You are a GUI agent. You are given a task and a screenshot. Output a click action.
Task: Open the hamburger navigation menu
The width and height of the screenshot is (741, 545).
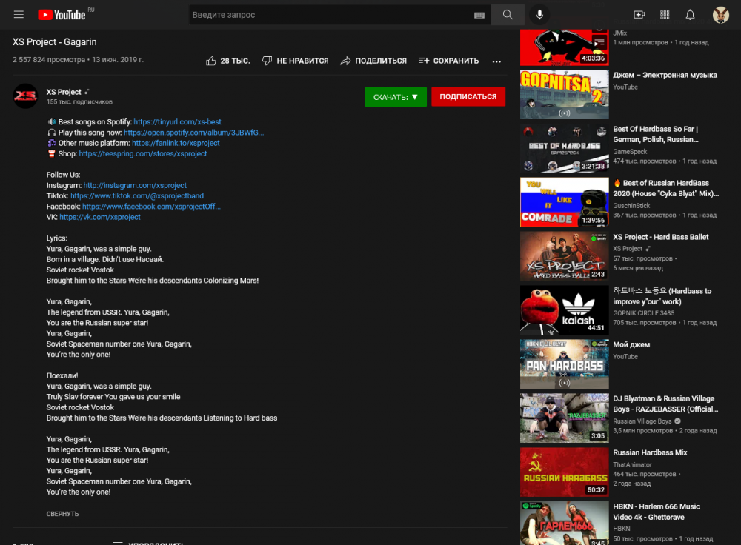(x=19, y=13)
